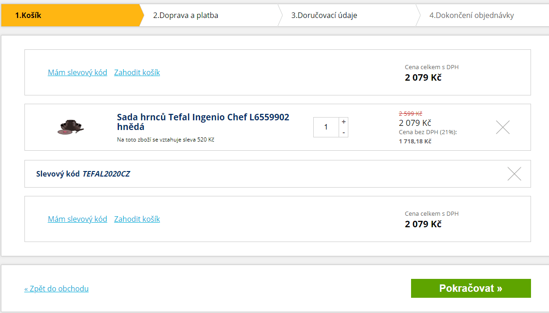The image size is (549, 313).
Task: Click lower Zahodit košík link
Action: click(x=137, y=219)
